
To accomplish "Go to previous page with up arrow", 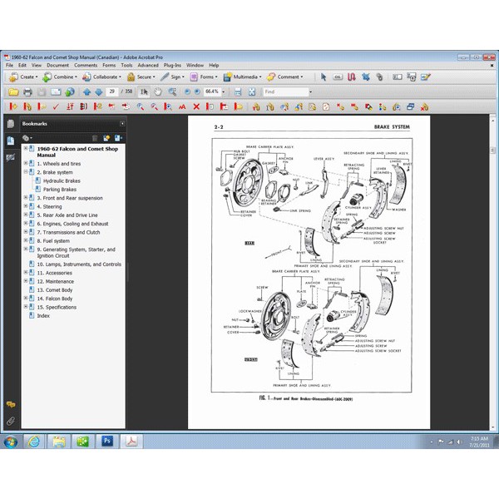I will (x=86, y=92).
